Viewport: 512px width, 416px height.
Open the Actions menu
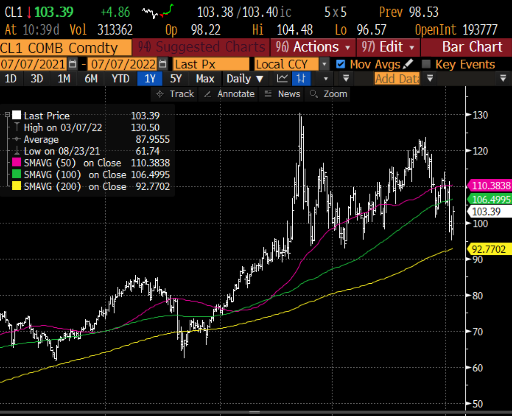(x=315, y=47)
